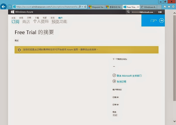Click the 概述 overview label
Viewport: 176px width, 125px height.
point(16,40)
